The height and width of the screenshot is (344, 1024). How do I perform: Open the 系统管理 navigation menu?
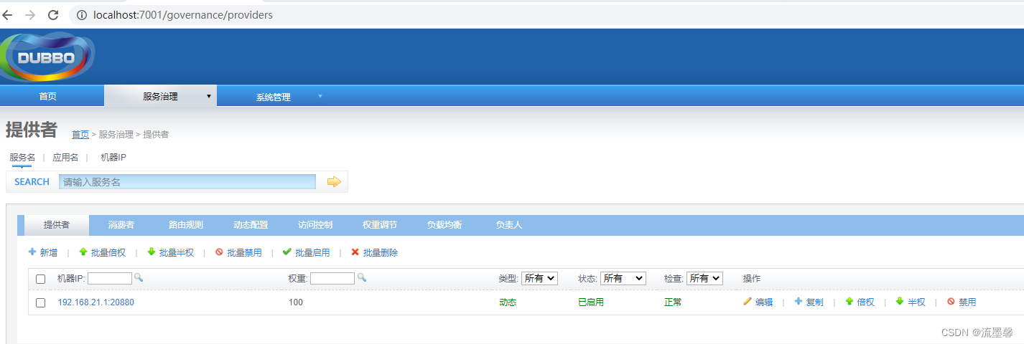click(274, 97)
